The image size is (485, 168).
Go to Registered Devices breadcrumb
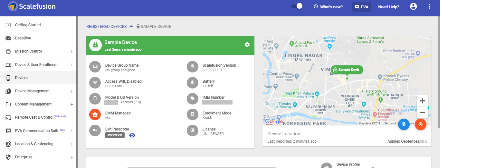click(x=106, y=27)
